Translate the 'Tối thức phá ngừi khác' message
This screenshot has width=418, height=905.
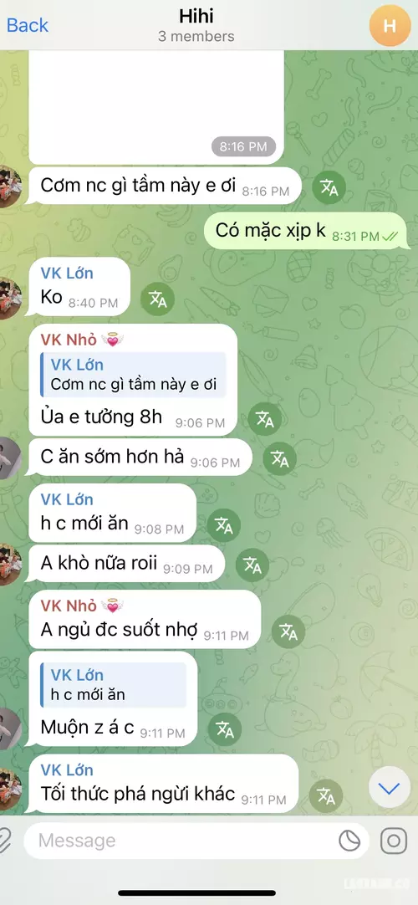click(x=326, y=796)
